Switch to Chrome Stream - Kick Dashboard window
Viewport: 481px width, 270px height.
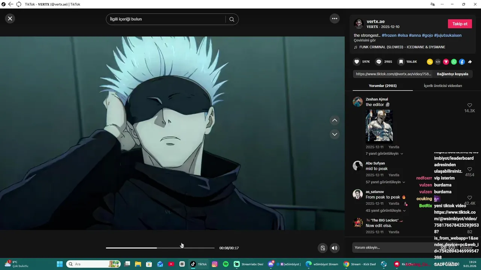click(360, 264)
